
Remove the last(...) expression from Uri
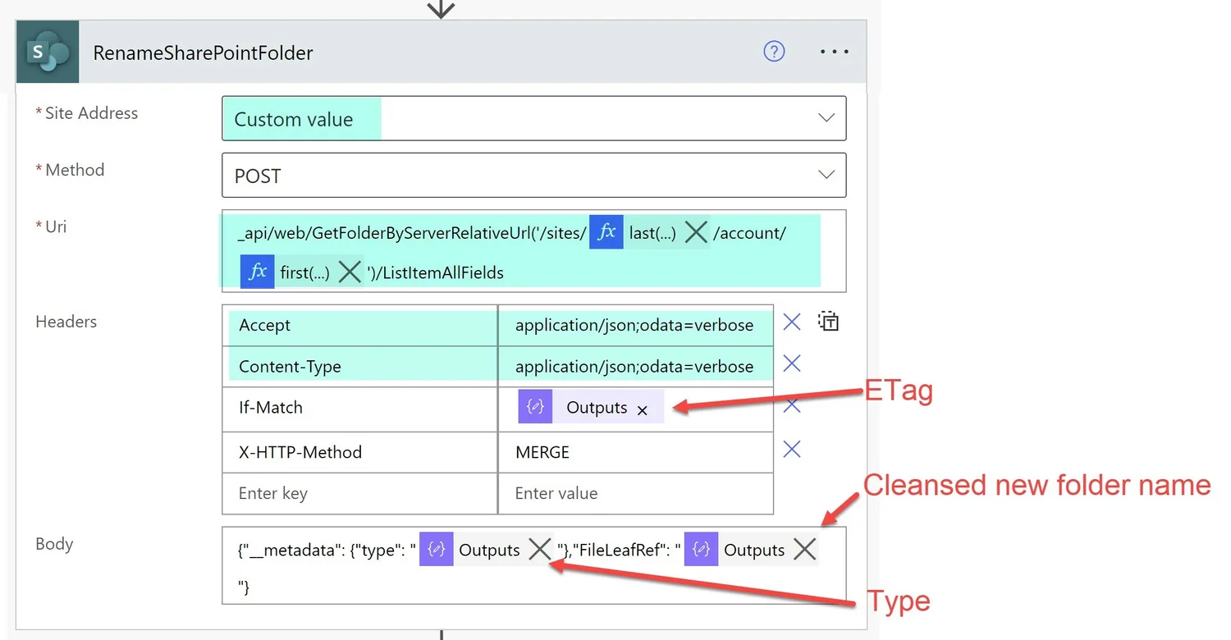click(695, 232)
